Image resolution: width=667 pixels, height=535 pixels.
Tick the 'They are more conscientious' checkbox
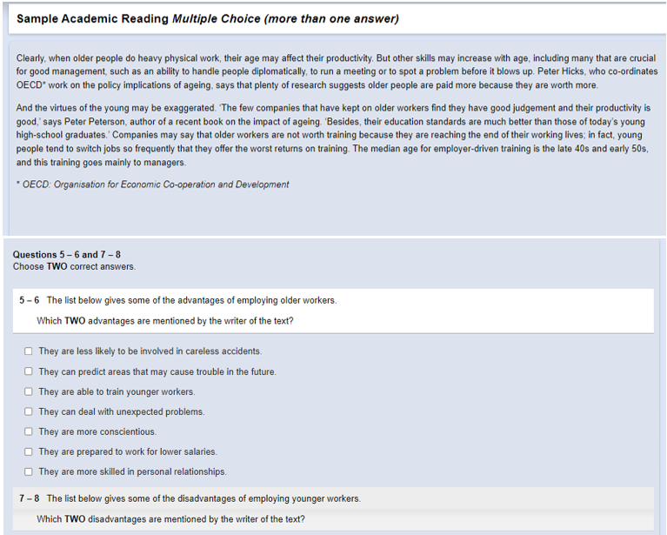pyautogui.click(x=28, y=431)
